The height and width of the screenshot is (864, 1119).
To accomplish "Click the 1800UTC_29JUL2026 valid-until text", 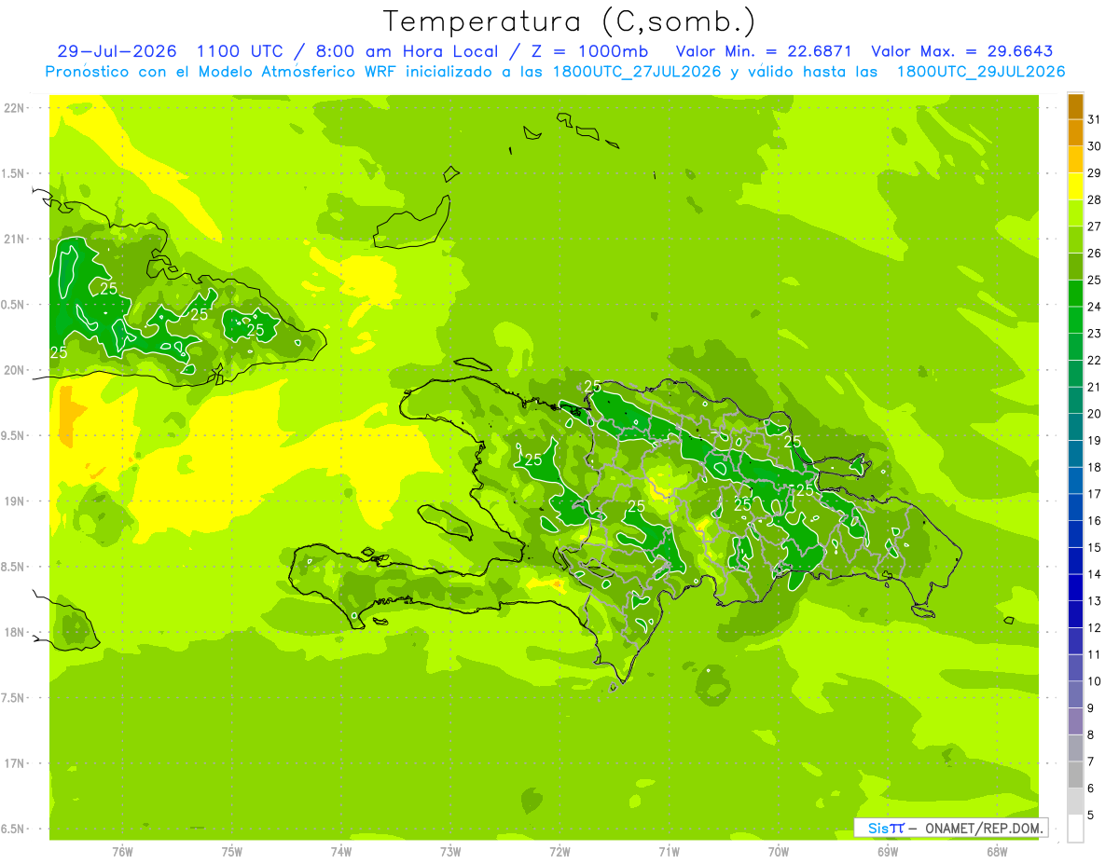I will [981, 72].
